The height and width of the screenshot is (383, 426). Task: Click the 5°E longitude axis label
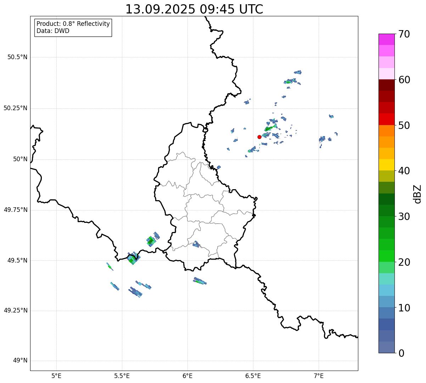tap(56, 376)
